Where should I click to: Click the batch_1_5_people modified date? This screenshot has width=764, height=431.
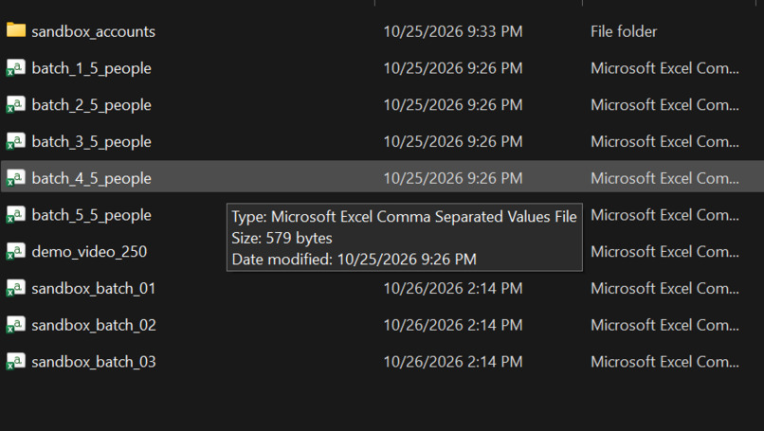pyautogui.click(x=453, y=68)
